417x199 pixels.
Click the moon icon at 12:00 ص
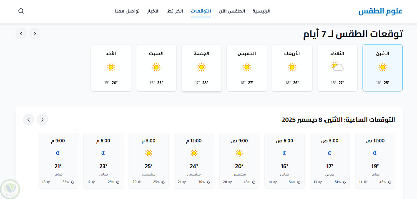pos(375,153)
